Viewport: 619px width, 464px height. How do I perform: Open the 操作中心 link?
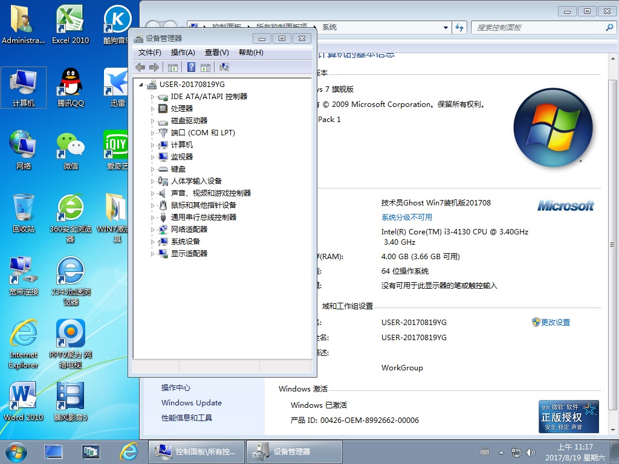coord(176,388)
